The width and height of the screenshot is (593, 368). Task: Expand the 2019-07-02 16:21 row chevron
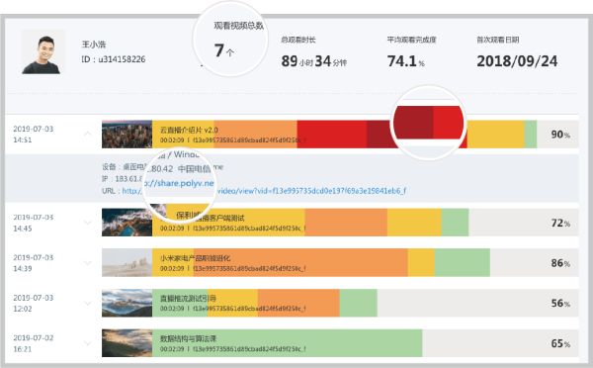[x=87, y=343]
